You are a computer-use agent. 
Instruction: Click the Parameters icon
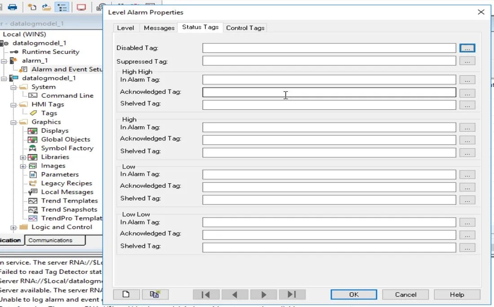pyautogui.click(x=33, y=175)
